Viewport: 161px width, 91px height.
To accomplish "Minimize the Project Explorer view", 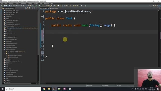I will (36, 8).
